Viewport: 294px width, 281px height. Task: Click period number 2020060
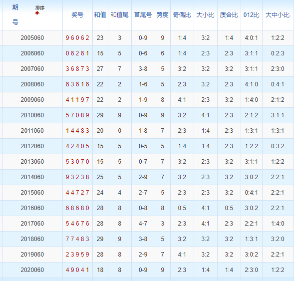[32, 270]
